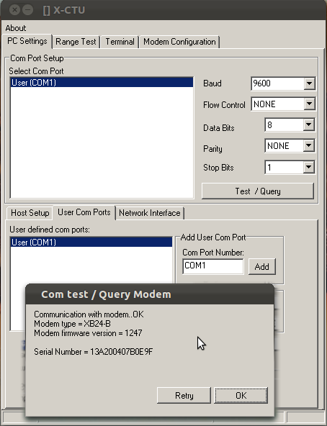This screenshot has width=327, height=426.
Task: Close the X-CTU window with X icon
Action: pos(14,10)
